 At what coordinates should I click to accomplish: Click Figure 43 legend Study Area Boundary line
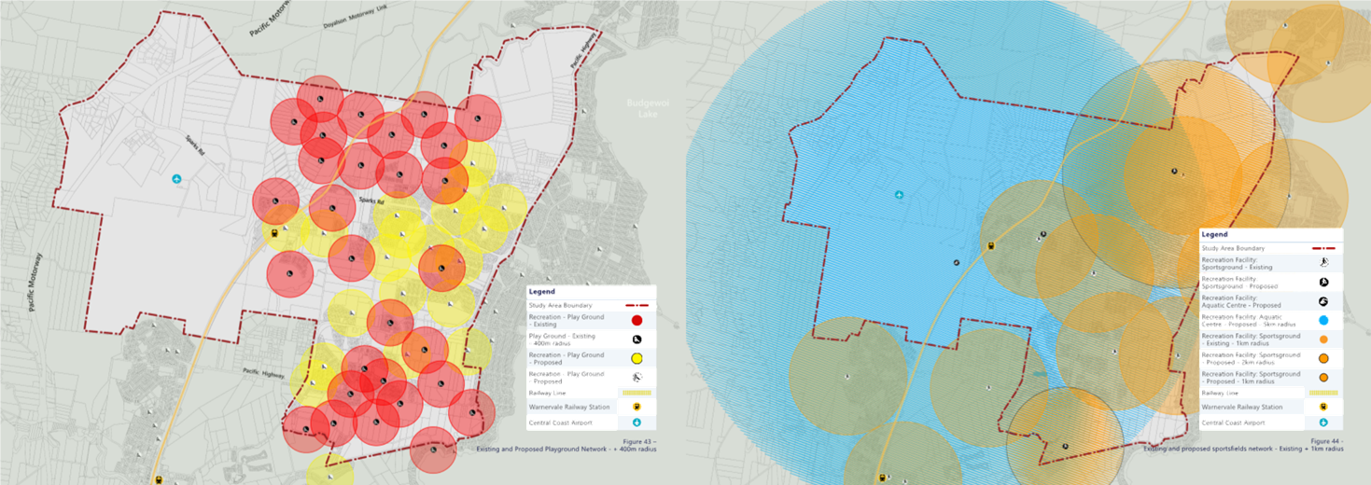click(x=637, y=305)
